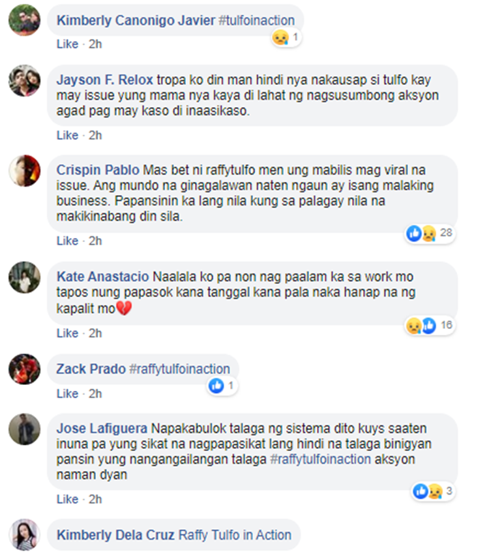This screenshot has width=489, height=552.
Task: Click thumbs-up reaction on Jose Lafiguera's comment
Action: point(421,491)
